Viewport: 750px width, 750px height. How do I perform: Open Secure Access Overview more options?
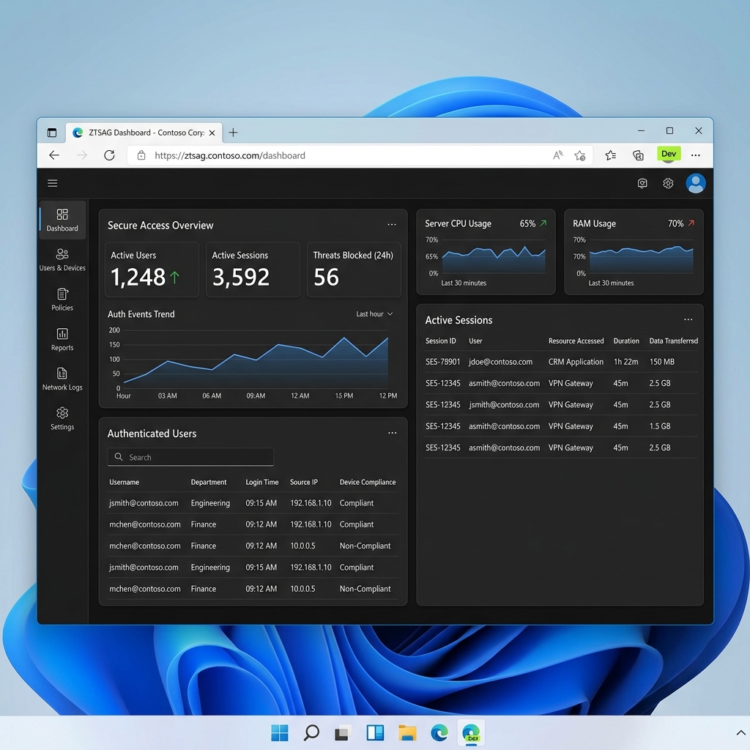click(392, 224)
